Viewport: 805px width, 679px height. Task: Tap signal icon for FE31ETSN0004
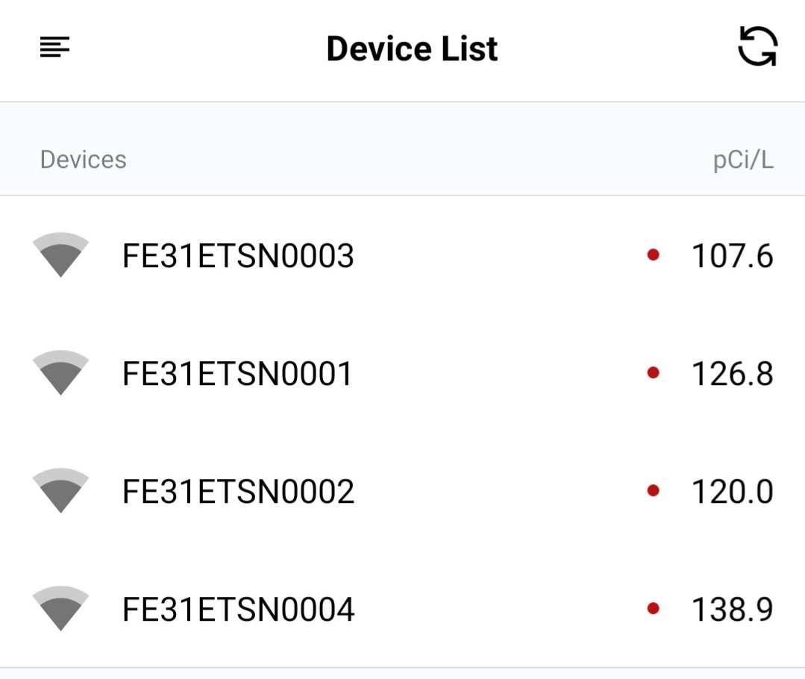pos(60,608)
